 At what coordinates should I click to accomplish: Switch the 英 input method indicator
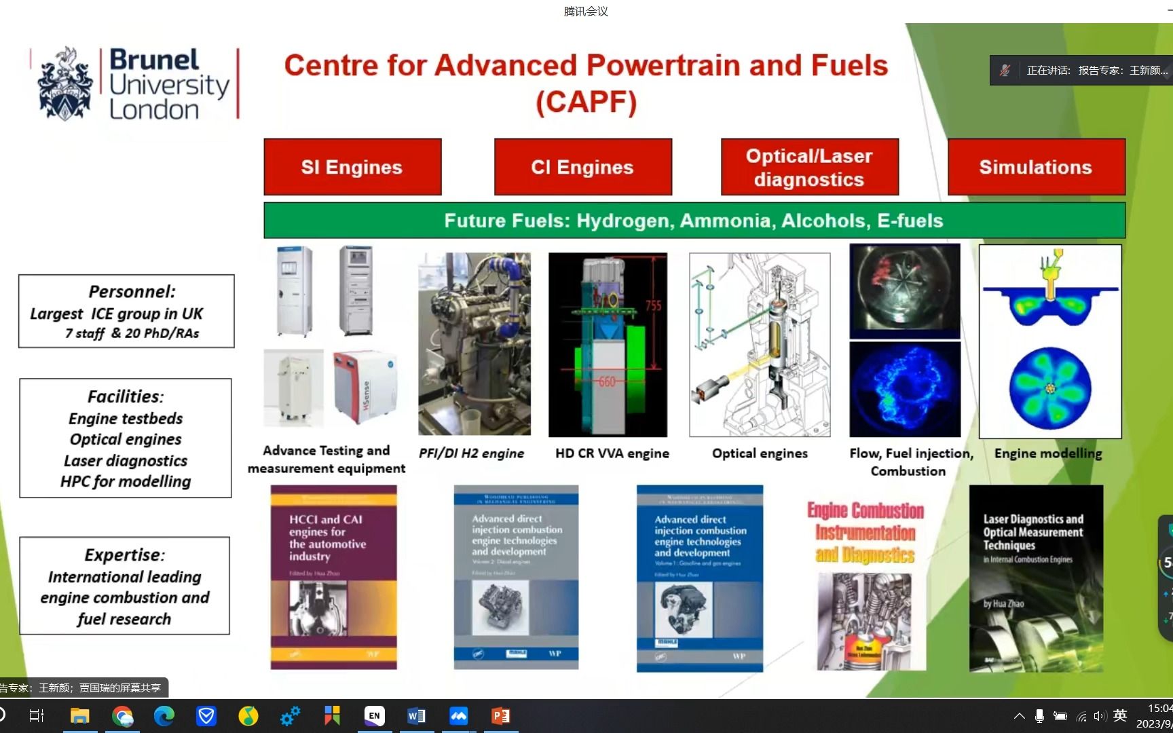tap(1120, 715)
